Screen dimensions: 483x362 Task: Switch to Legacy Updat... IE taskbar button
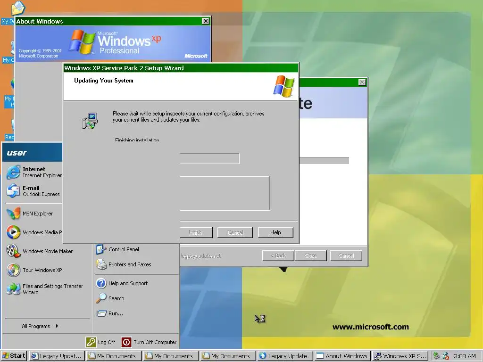57,356
